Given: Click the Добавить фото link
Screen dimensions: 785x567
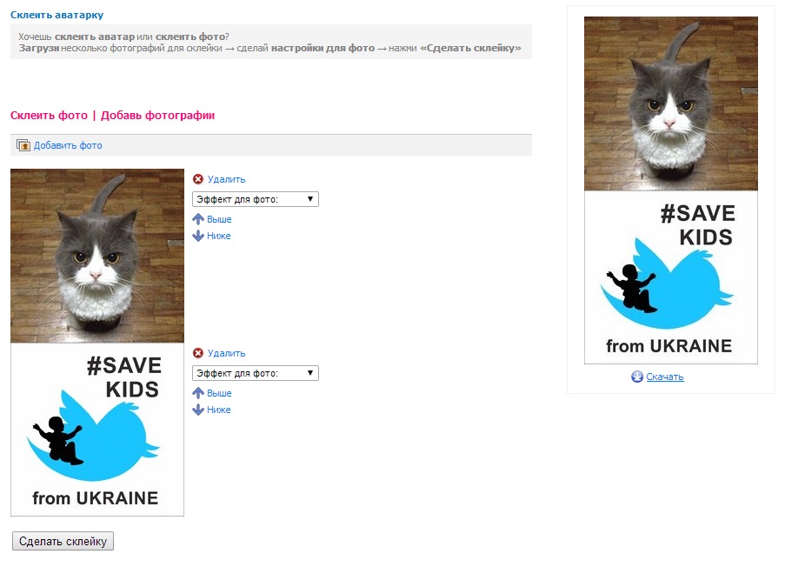Looking at the screenshot, I should click(x=68, y=145).
